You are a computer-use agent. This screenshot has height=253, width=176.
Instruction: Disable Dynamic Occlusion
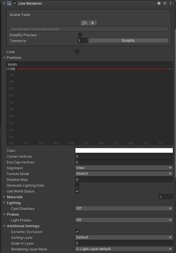[77, 232]
